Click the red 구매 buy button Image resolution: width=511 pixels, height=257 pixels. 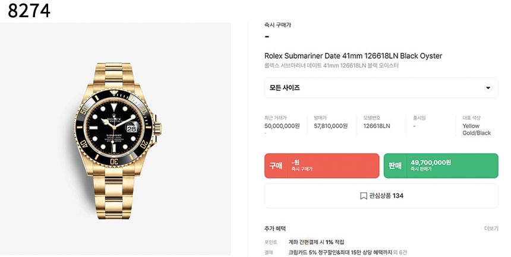click(321, 166)
